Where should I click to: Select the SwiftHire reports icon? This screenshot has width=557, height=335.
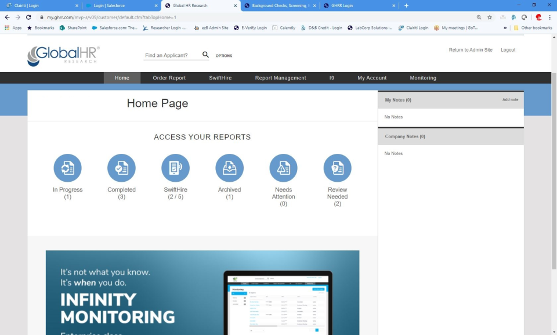point(175,167)
